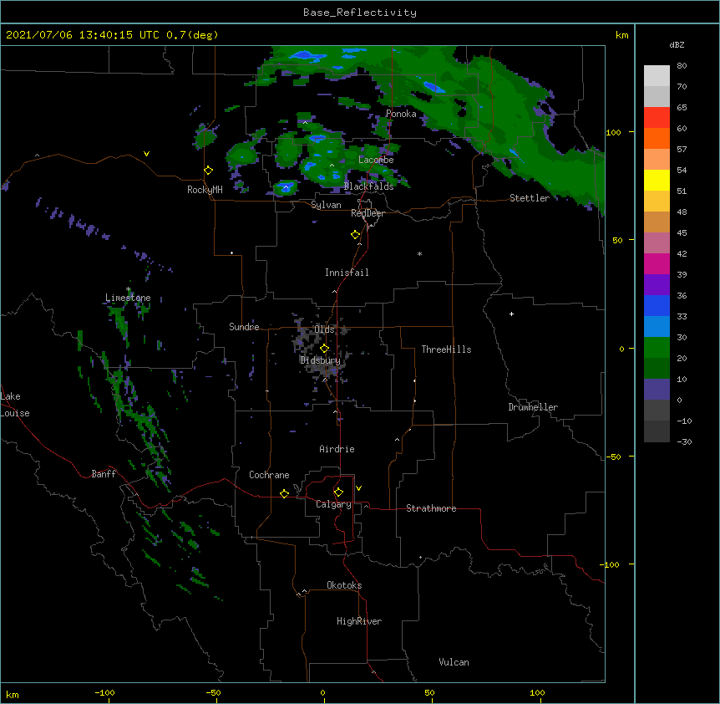
Task: Select the purple 36-39 dBZ legend swatch
Action: 657,285
